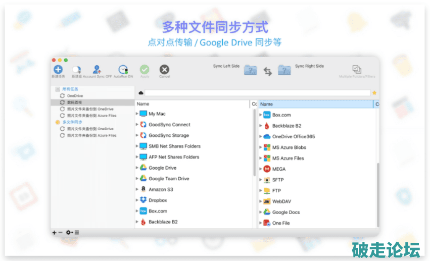The image size is (430, 261).
Task: Click the plus button in bottom bar
Action: (x=54, y=232)
